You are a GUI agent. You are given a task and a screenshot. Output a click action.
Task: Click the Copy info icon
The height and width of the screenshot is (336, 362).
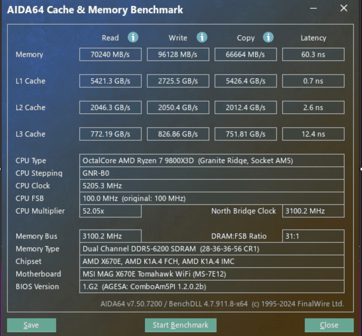point(268,37)
